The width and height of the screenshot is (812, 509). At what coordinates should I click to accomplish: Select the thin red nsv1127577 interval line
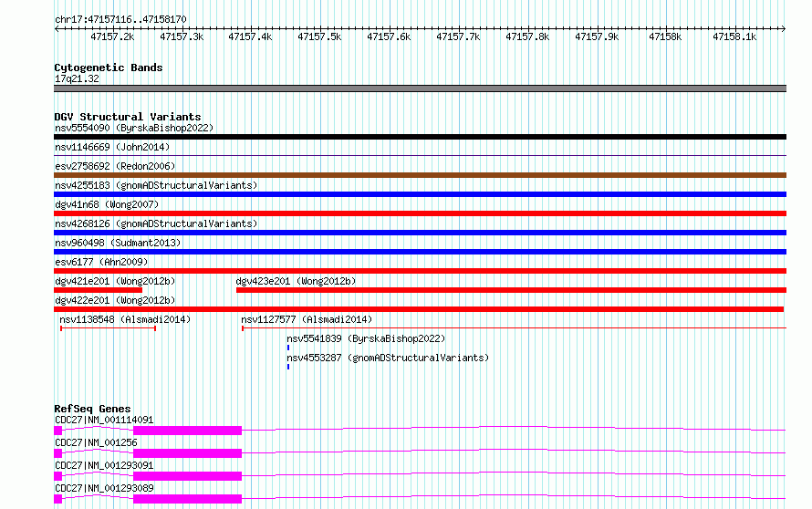(514, 328)
